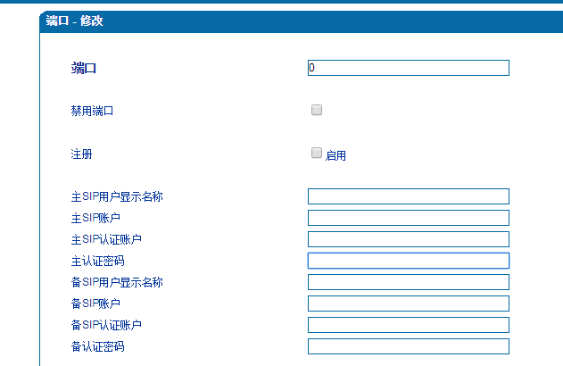Viewport: 563px width, 366px height.
Task: Toggle the 禁用端口 checkbox
Action: [x=316, y=111]
